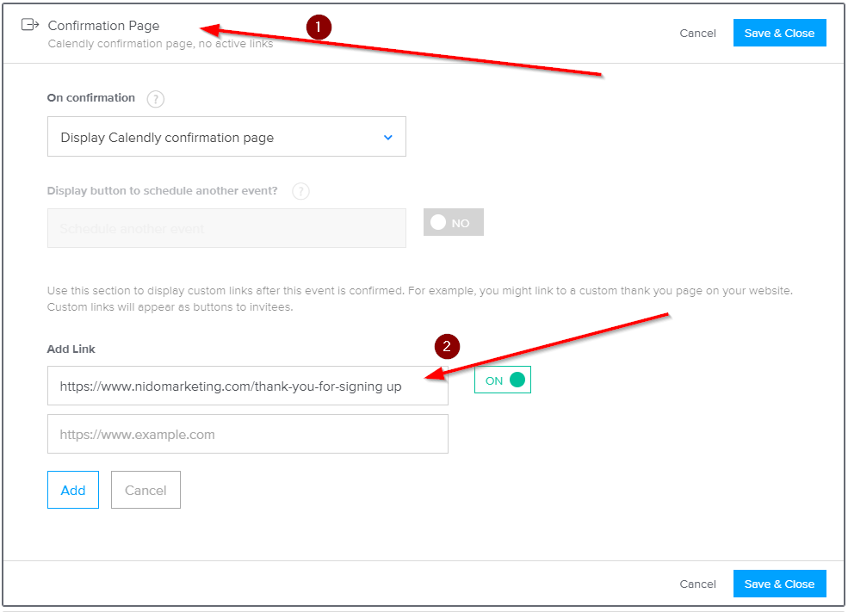This screenshot has width=848, height=612.
Task: Click the Schedule another event text field
Action: [226, 229]
